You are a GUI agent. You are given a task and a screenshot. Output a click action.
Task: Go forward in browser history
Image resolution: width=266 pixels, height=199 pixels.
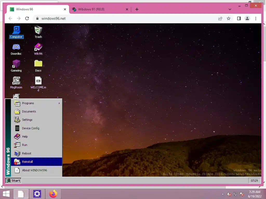(19, 18)
